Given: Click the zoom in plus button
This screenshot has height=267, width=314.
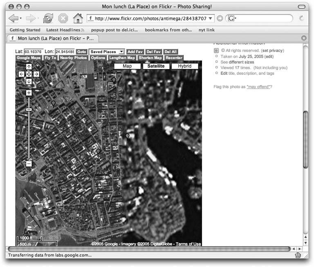Looking at the screenshot, I should 29,93.
